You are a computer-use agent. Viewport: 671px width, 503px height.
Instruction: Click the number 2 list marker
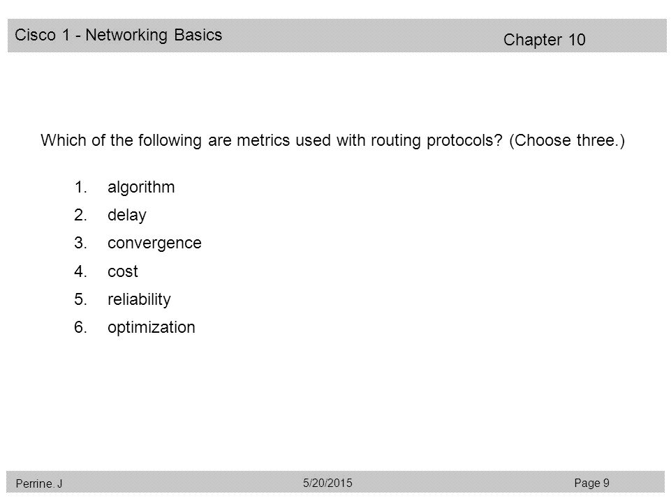80,215
